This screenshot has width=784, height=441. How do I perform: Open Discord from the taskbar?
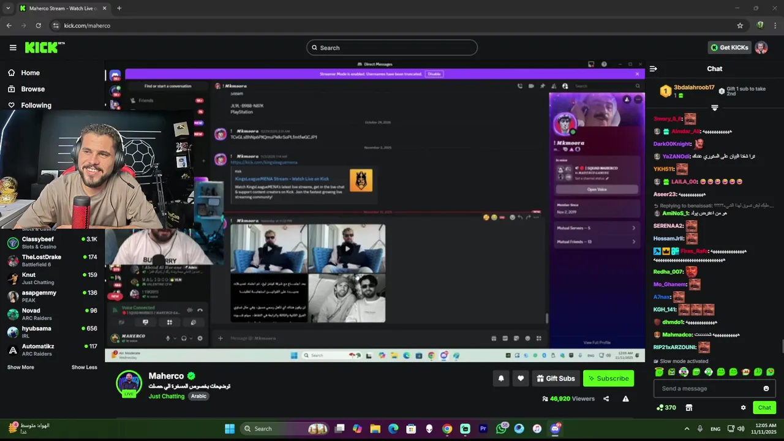pos(556,429)
